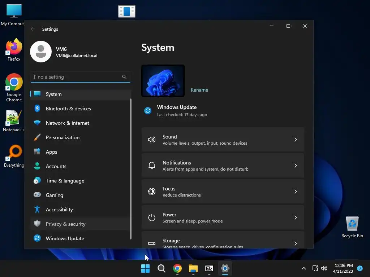Open the clock showing 12:36 PM

click(x=343, y=268)
